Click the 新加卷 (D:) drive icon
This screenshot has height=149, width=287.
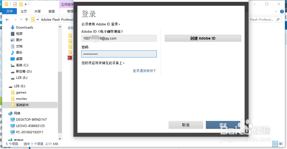pos(12,72)
